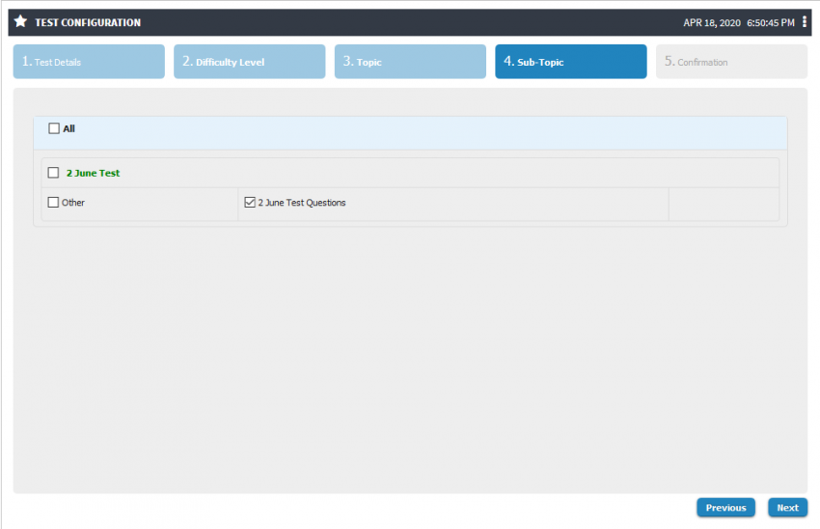Go to step 1 Test Details
This screenshot has height=529, width=820.
pos(89,62)
